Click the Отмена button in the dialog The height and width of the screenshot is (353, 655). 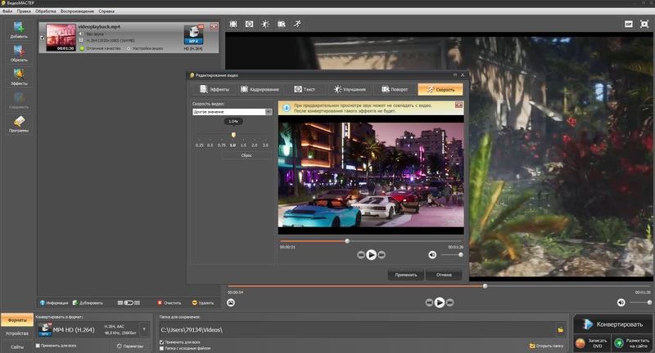pos(444,275)
